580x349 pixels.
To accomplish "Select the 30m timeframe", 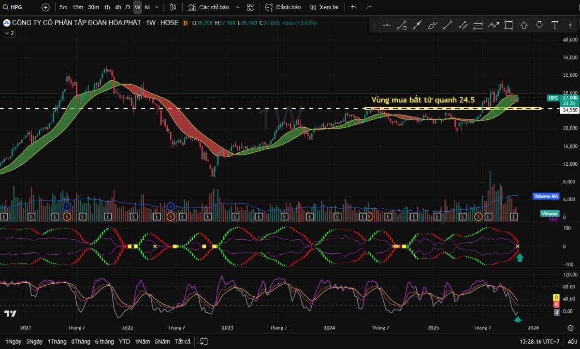I will click(93, 7).
